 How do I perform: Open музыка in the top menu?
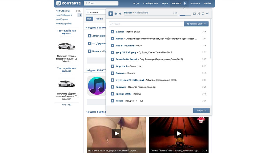point(176,3)
